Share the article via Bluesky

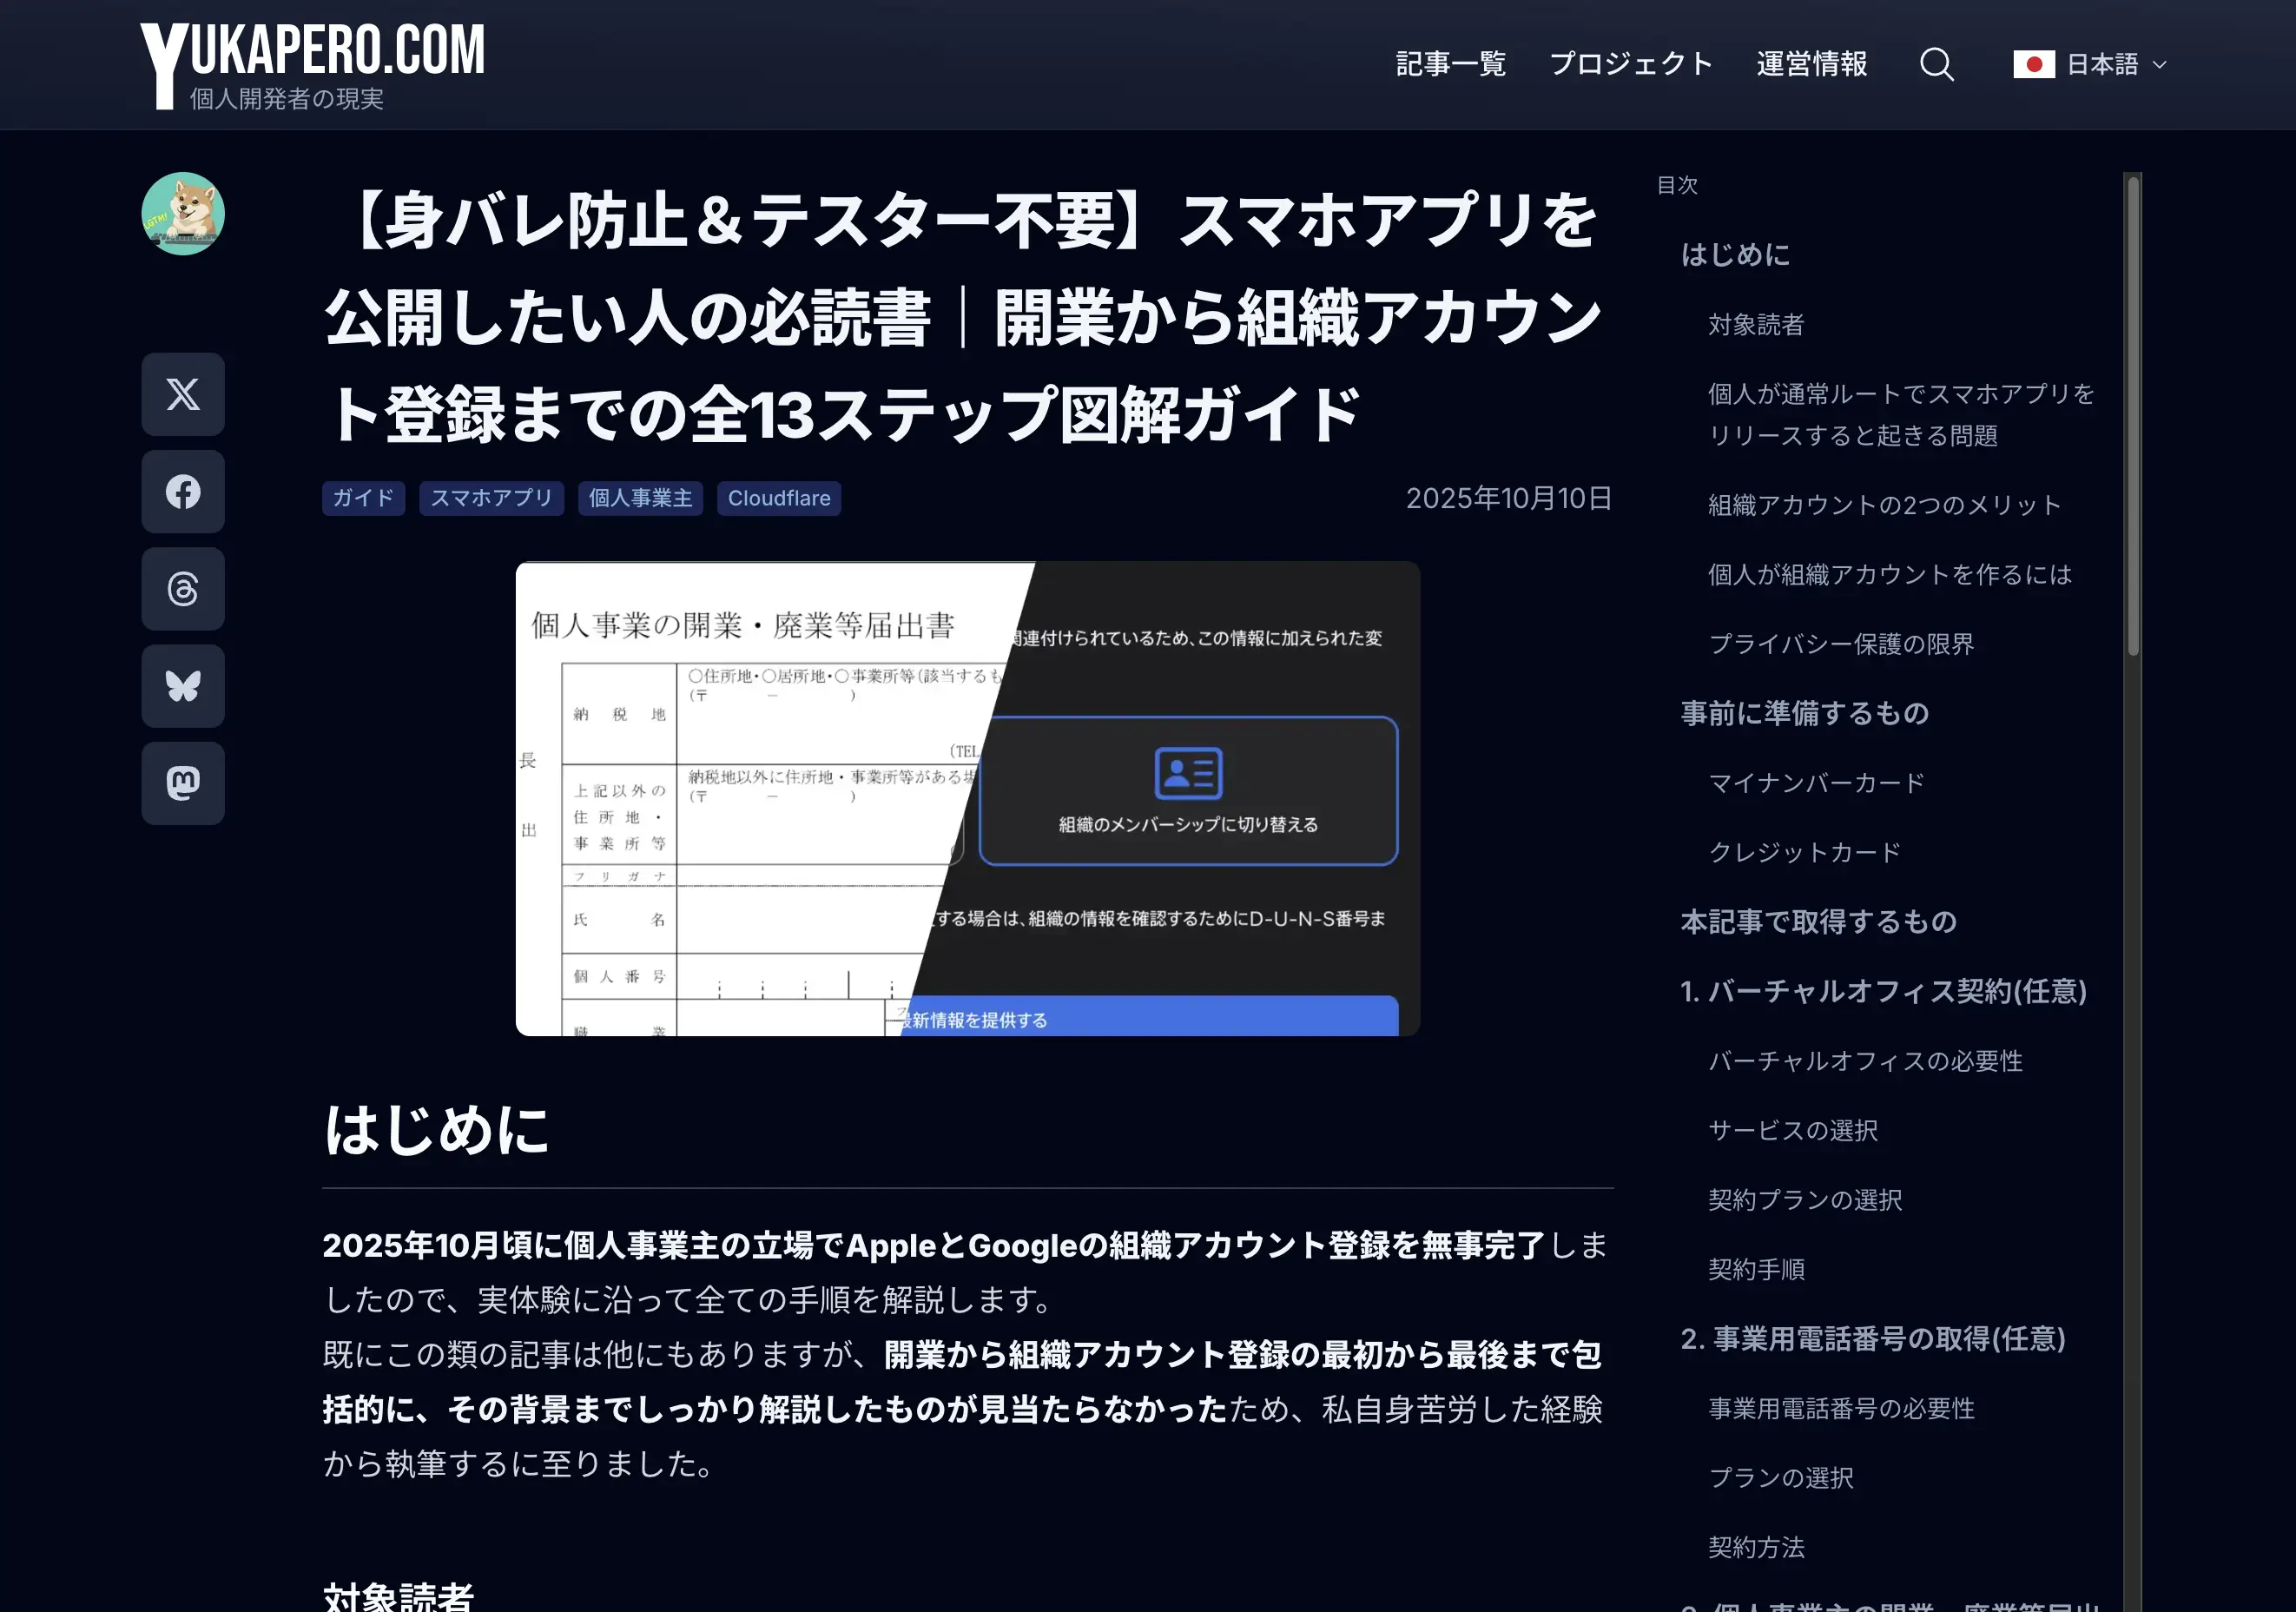(183, 686)
